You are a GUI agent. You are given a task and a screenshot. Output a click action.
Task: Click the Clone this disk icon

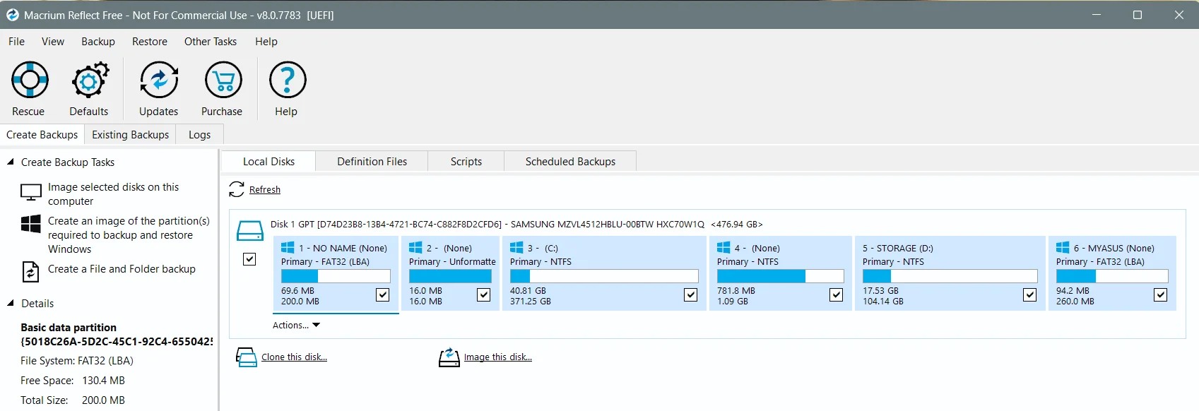click(x=247, y=357)
